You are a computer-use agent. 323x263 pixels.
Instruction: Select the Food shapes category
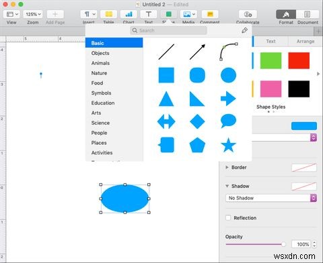[114, 83]
